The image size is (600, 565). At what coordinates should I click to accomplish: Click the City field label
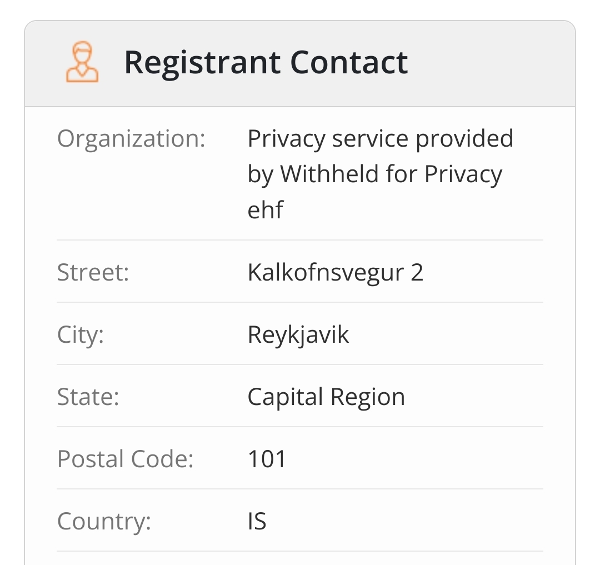(x=81, y=334)
